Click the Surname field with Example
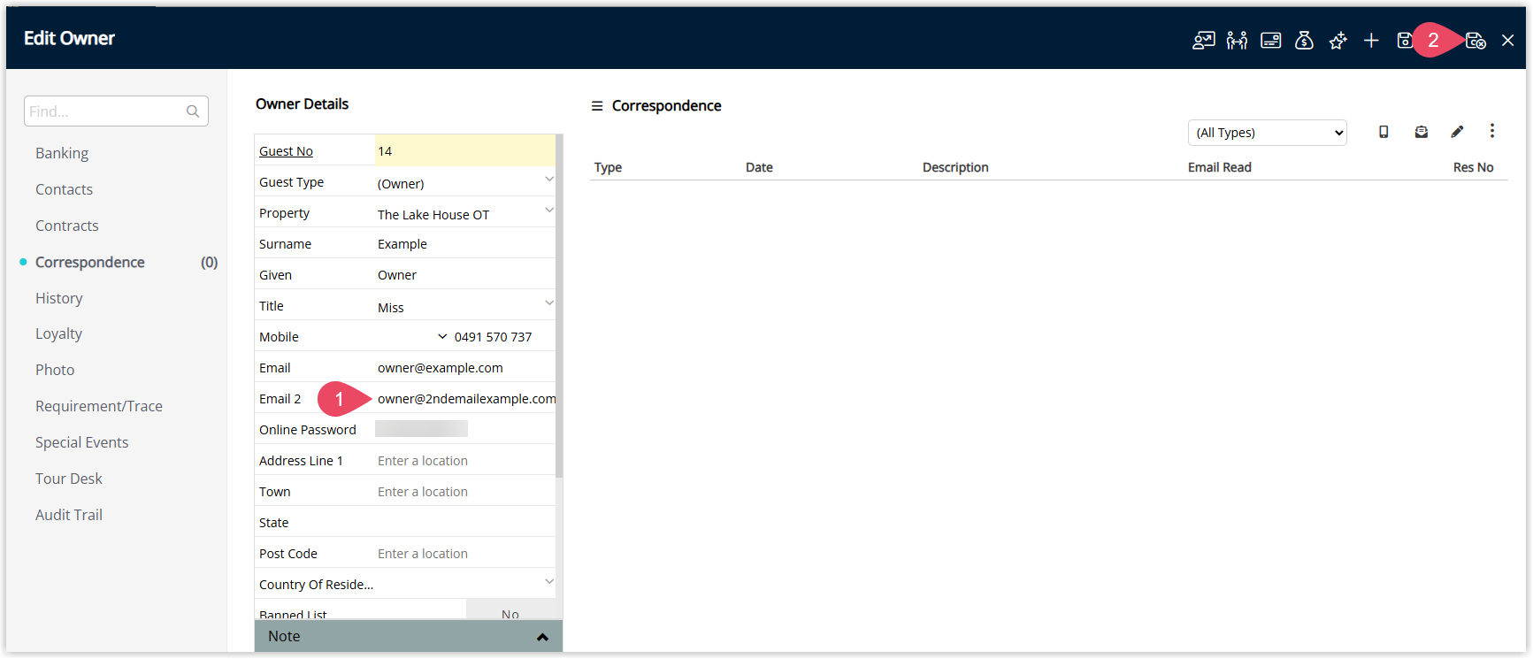Viewport: 1533px width, 659px height. pyautogui.click(x=464, y=244)
